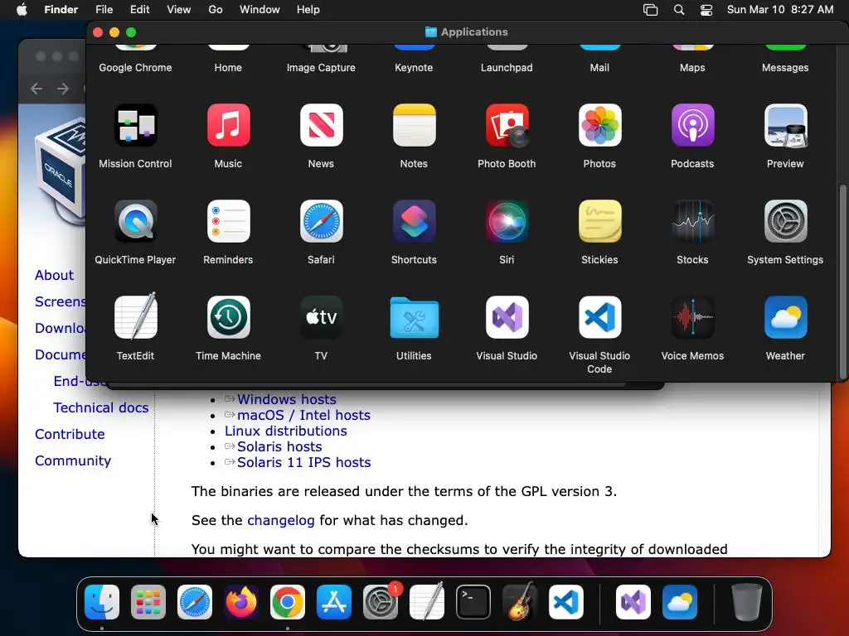Click the Windows hosts link
The image size is (849, 636).
[x=287, y=399]
